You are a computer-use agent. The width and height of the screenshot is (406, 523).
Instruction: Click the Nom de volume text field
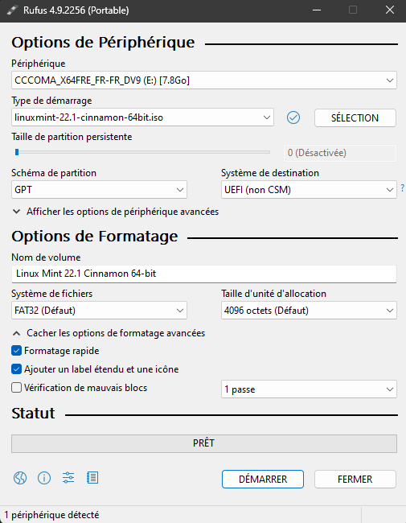coord(204,274)
